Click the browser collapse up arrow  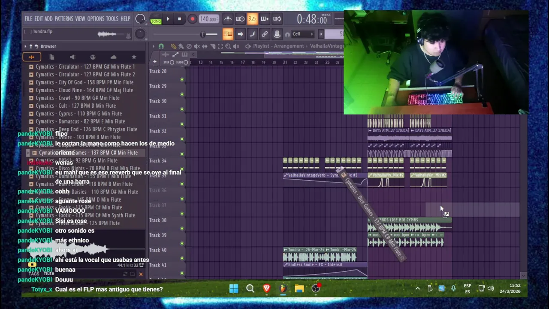31,46
